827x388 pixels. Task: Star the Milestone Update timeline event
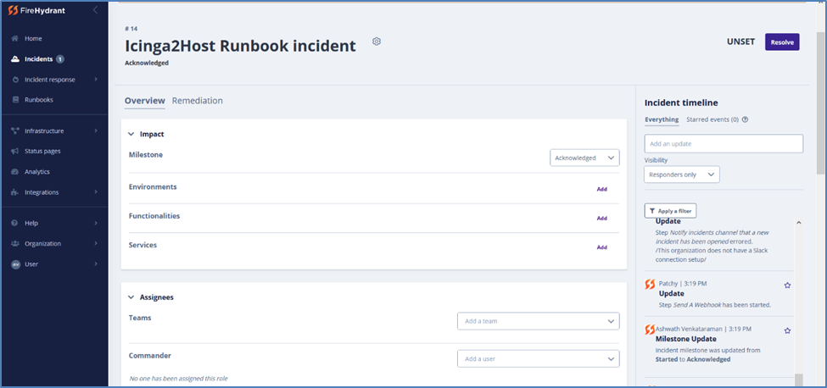point(787,330)
